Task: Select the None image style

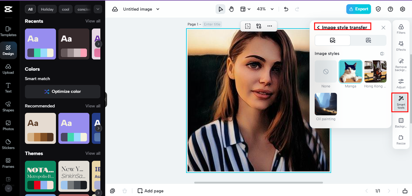Action: [x=326, y=72]
